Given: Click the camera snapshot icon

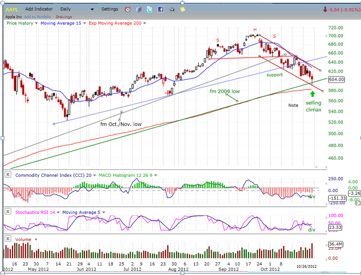Looking at the screenshot, I should pos(172,9).
